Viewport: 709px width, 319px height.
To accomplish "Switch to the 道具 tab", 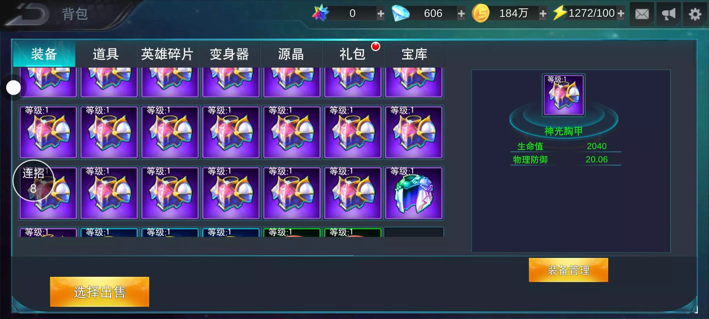I will (106, 54).
